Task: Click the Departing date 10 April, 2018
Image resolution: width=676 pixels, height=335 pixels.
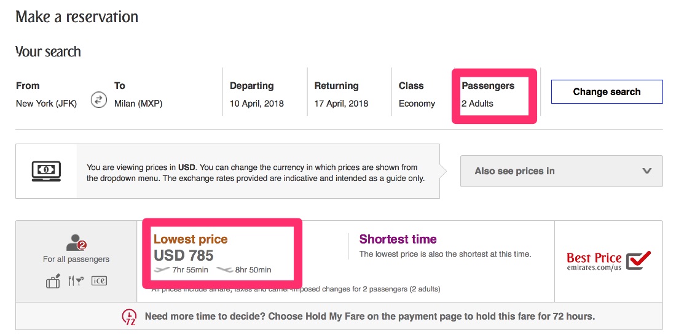Action: tap(257, 104)
